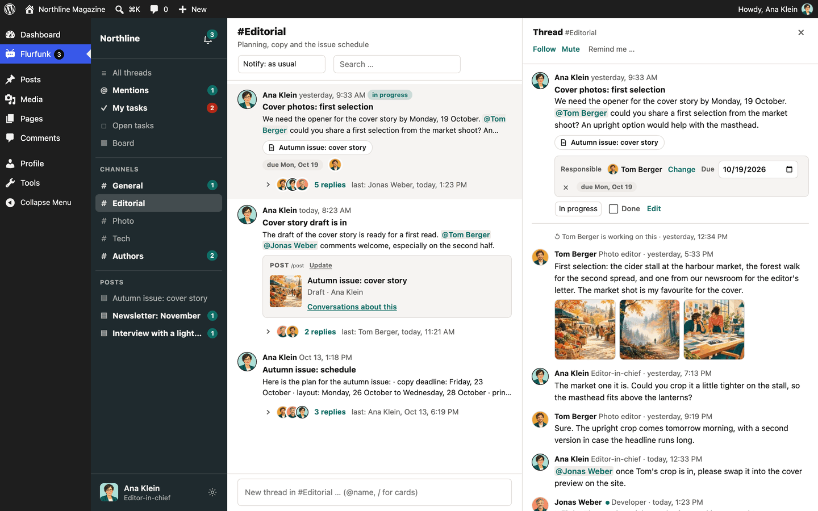Open settings gear beside Ana Klein's profile

coord(212,492)
